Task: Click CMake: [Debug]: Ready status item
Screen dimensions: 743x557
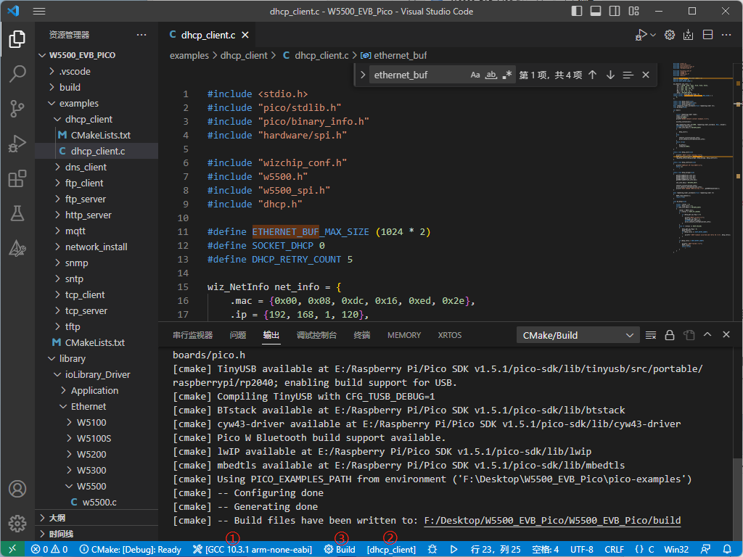Action: click(x=131, y=550)
